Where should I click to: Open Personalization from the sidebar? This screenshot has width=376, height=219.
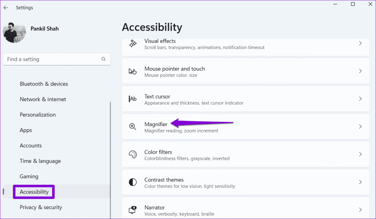38,115
